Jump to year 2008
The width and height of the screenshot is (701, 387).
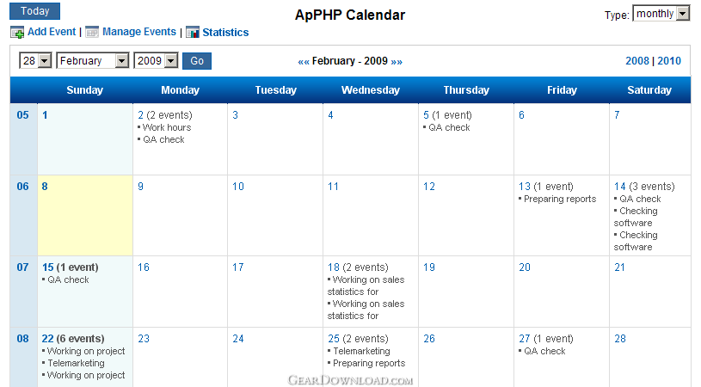pyautogui.click(x=637, y=61)
